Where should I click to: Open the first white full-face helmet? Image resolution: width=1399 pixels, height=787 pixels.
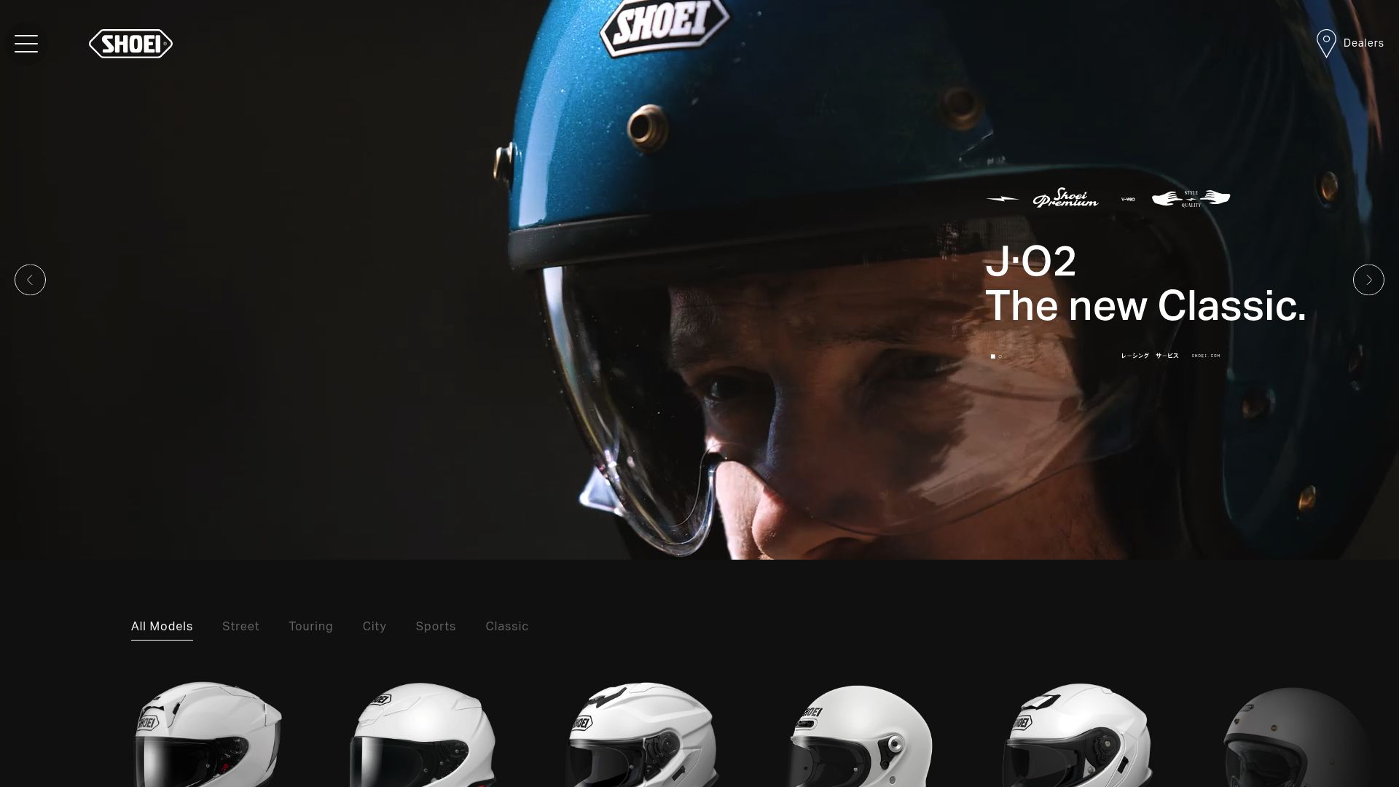tap(208, 734)
